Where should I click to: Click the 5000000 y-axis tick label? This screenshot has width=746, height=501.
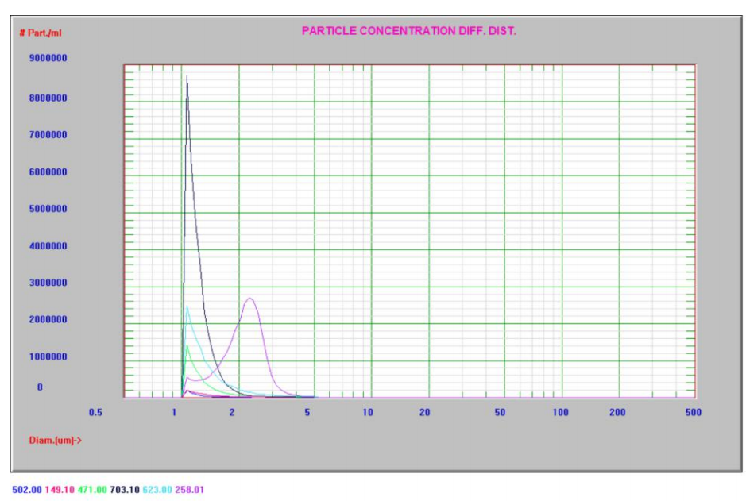48,209
